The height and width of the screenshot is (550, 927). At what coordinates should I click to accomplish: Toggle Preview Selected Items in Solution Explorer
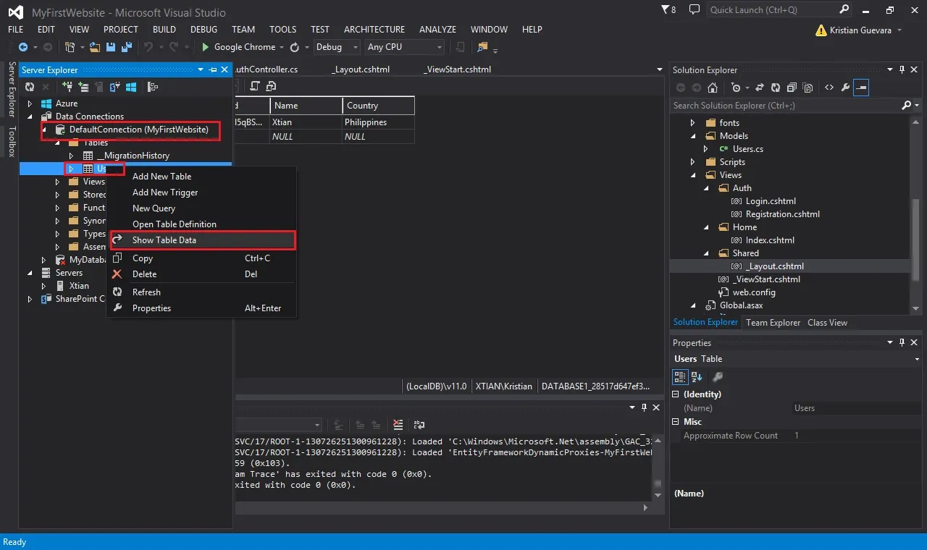coord(861,88)
